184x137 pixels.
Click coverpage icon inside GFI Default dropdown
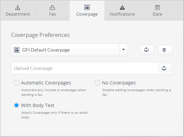[17, 50]
